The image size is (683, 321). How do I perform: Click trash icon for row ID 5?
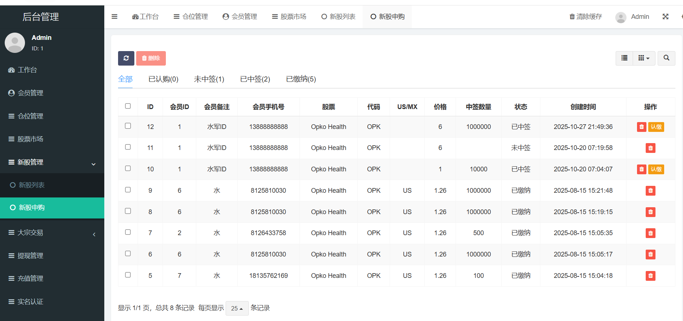point(650,276)
